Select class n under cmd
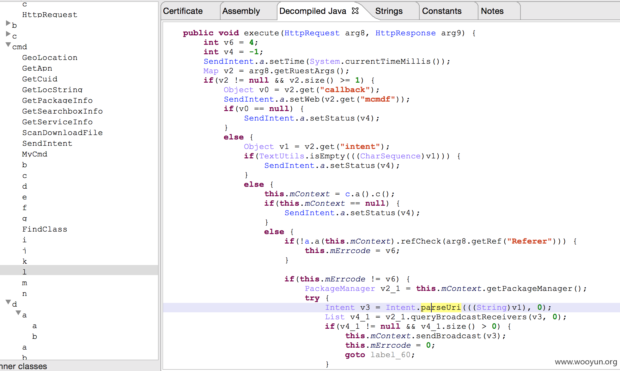 25,293
